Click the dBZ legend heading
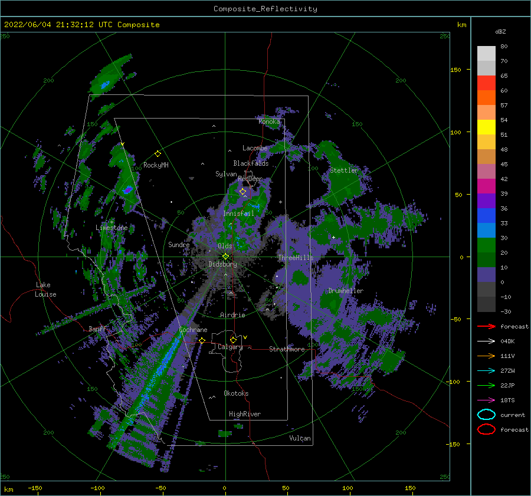 (500, 31)
